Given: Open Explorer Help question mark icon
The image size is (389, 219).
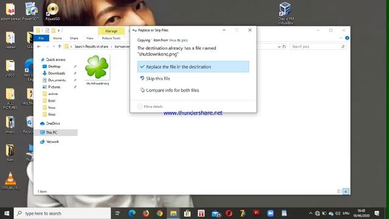Looking at the screenshot, I should [347, 38].
